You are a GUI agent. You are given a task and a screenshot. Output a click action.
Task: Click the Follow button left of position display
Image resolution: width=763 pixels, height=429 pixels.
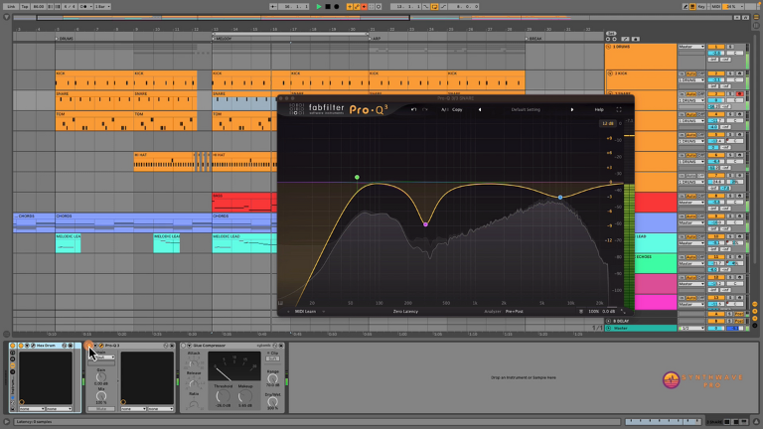[273, 7]
